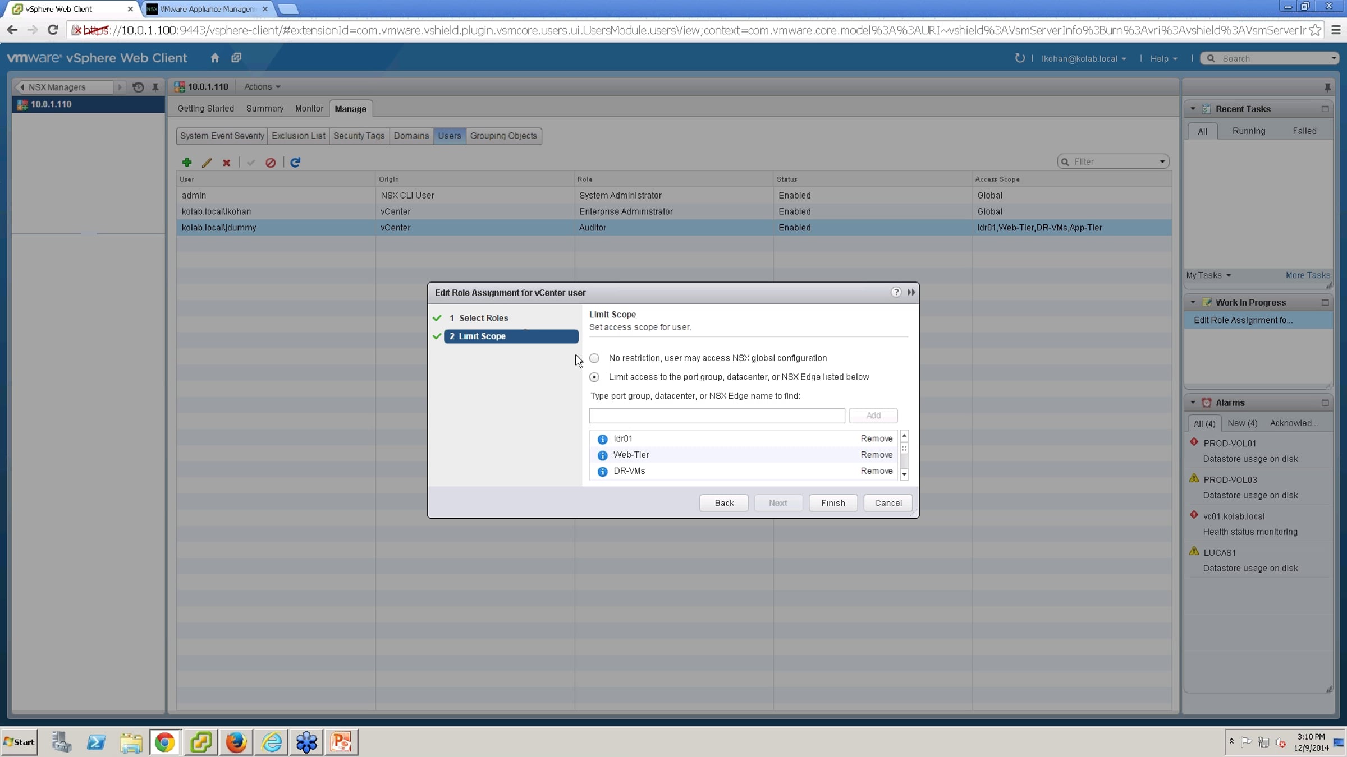Launch Firefox from the taskbar

(x=236, y=742)
